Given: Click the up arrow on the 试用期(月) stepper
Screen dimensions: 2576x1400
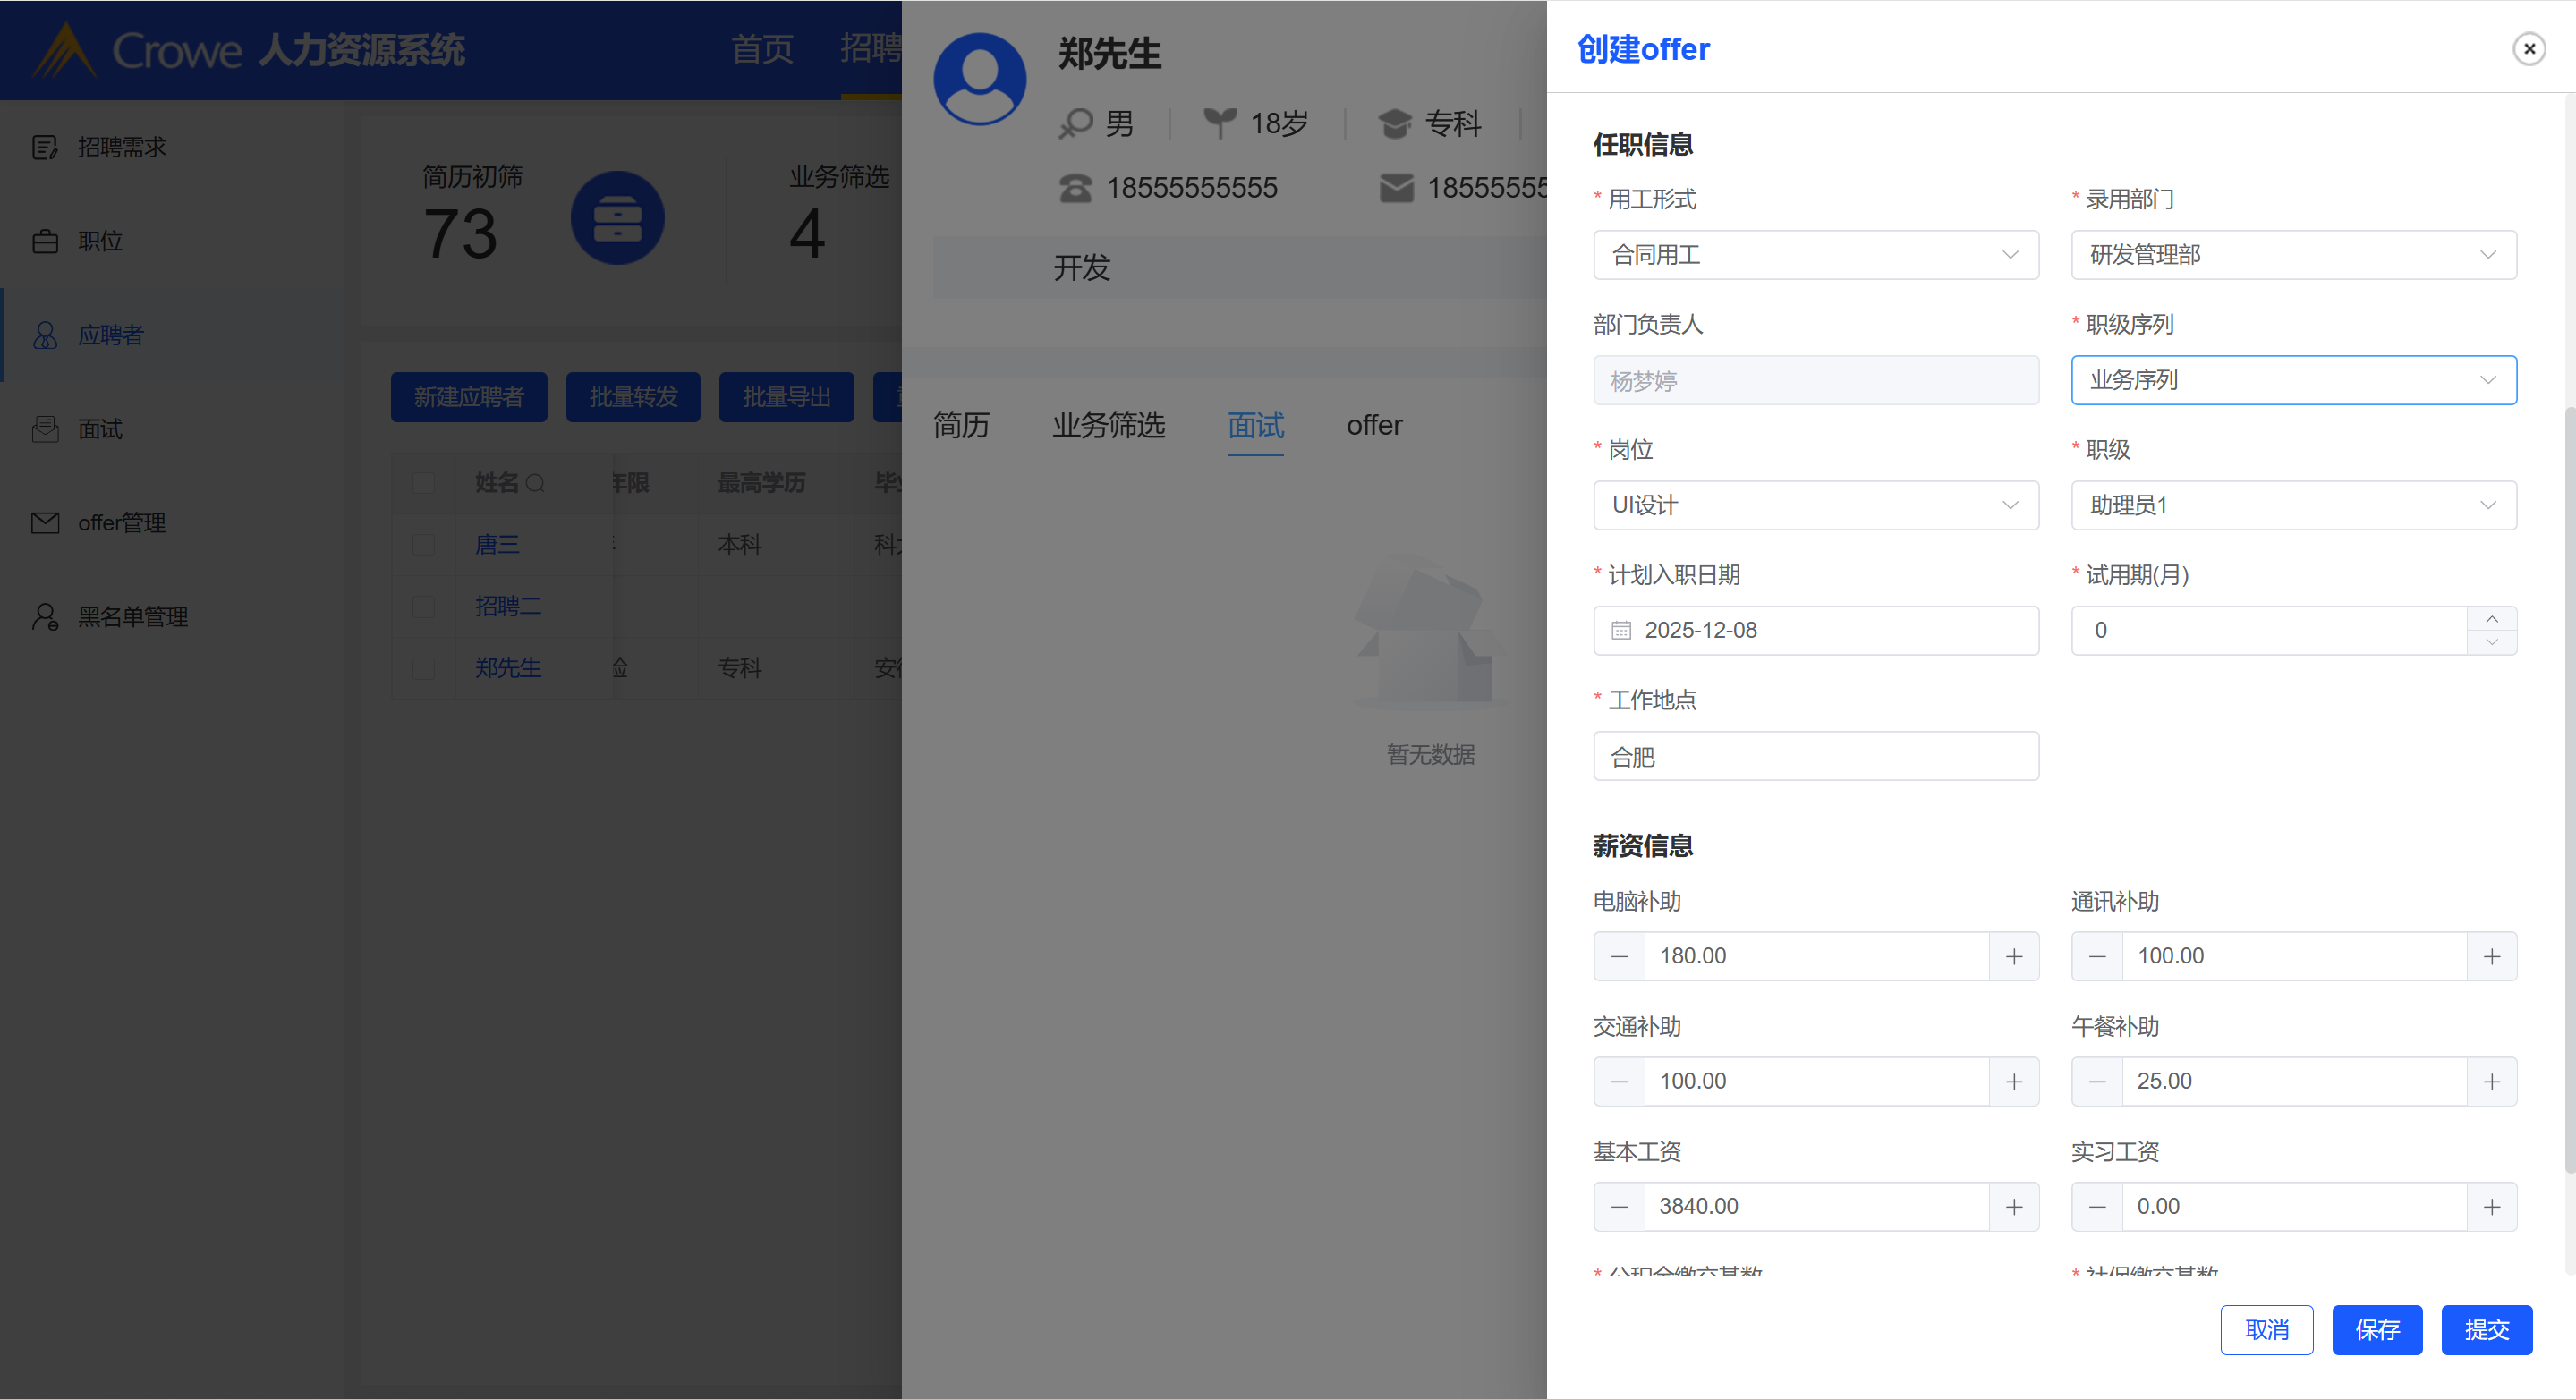Looking at the screenshot, I should click(2491, 619).
